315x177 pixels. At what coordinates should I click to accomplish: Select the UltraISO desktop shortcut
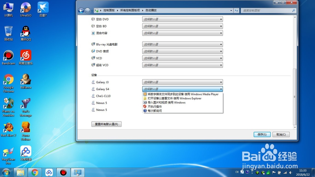point(26,9)
